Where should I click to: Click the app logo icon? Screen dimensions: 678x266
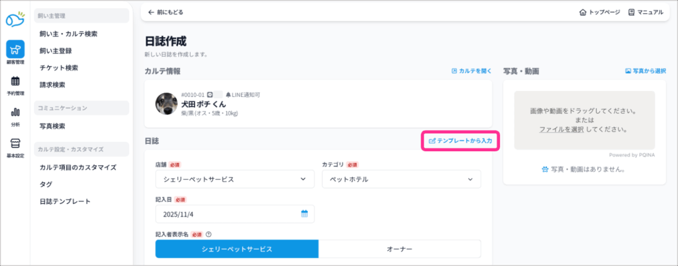pyautogui.click(x=15, y=20)
